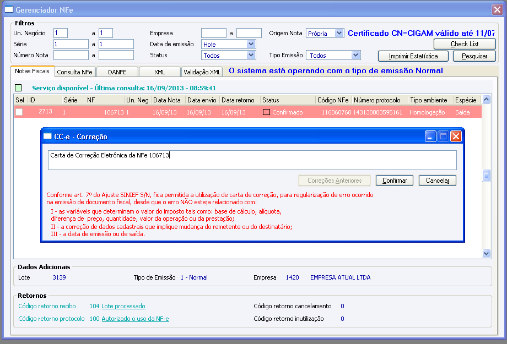507x344 pixels.
Task: Click the correction text input field
Action: (252, 160)
